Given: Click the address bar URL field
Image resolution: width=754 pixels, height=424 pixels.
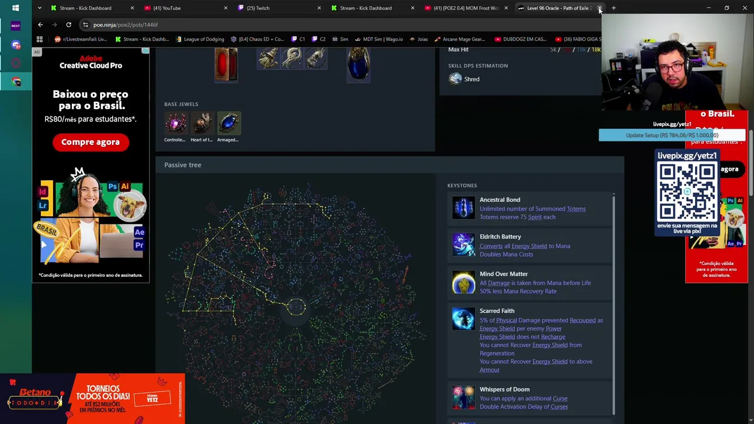Looking at the screenshot, I should (x=342, y=25).
